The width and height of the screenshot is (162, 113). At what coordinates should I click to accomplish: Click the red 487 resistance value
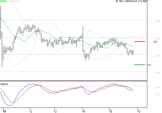click(x=155, y=42)
